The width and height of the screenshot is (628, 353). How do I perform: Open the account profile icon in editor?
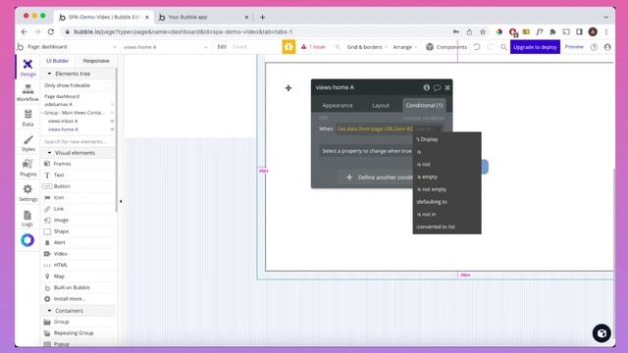click(607, 47)
